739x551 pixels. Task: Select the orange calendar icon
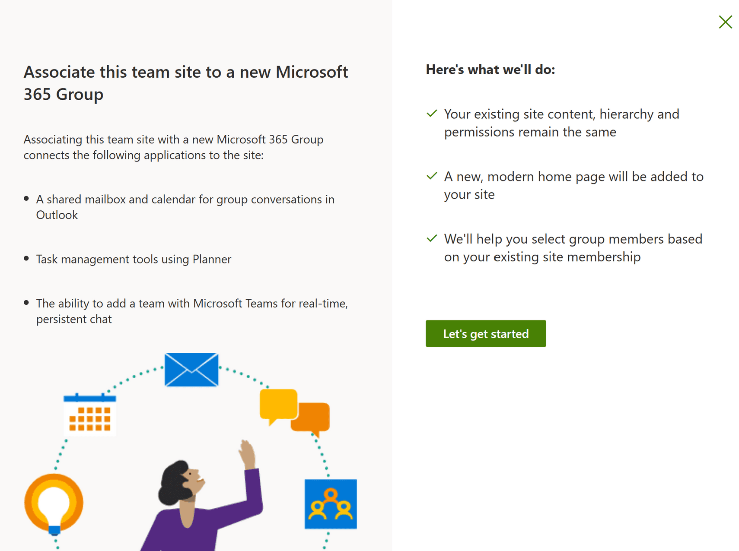(x=89, y=415)
